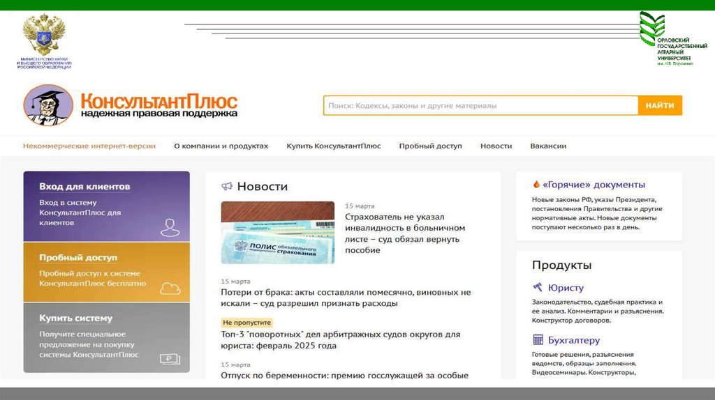Open the Бухгалтеру product link
The image size is (715, 400).
click(574, 340)
